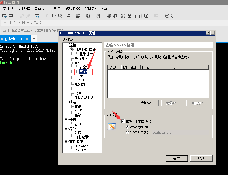This screenshot has width=228, height=175.
Task: Select SERIAL in category tree
Action: pos(79,89)
